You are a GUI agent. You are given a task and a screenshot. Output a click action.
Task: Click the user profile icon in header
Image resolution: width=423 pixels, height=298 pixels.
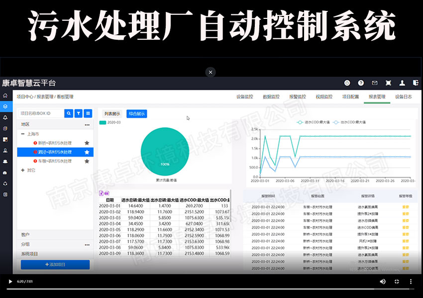(402, 83)
